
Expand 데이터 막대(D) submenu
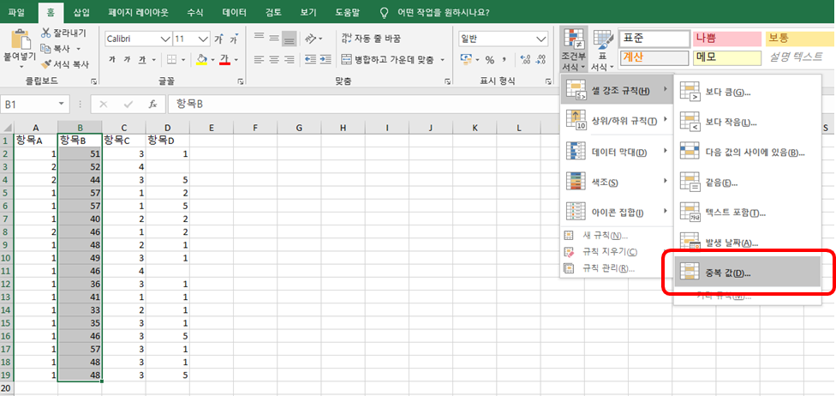[x=617, y=152]
